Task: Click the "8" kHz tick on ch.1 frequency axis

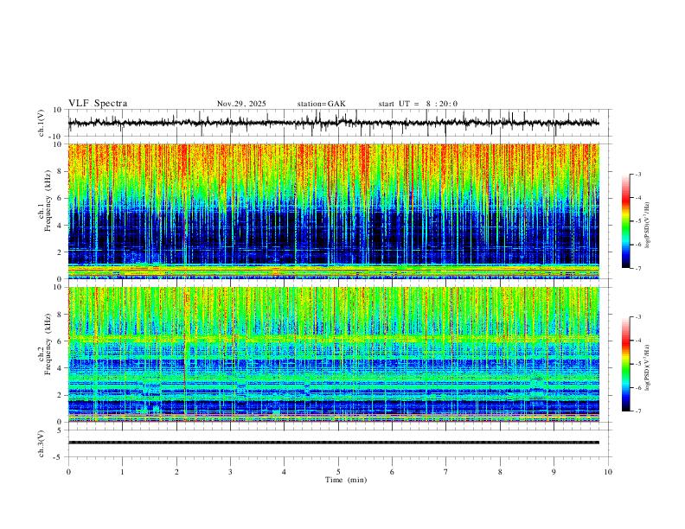Action: click(60, 171)
